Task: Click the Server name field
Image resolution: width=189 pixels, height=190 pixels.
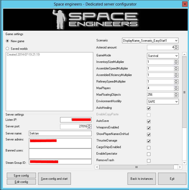Action: (60, 133)
